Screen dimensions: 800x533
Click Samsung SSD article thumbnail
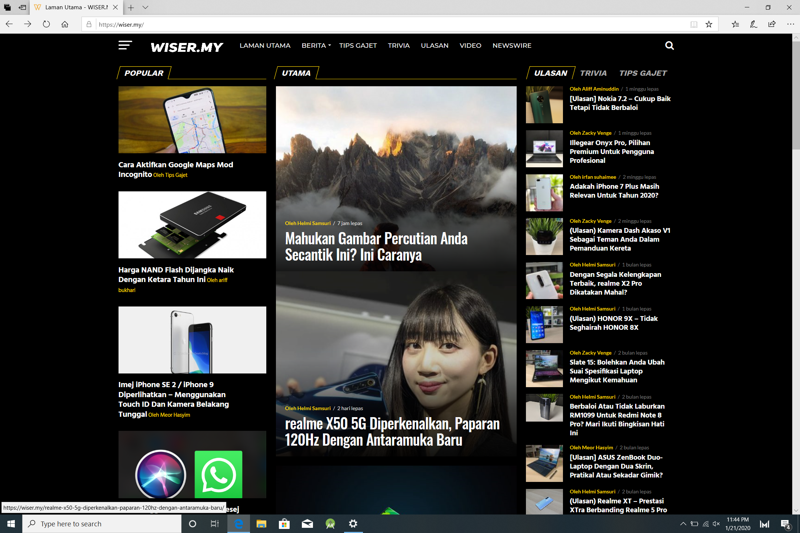pyautogui.click(x=192, y=225)
